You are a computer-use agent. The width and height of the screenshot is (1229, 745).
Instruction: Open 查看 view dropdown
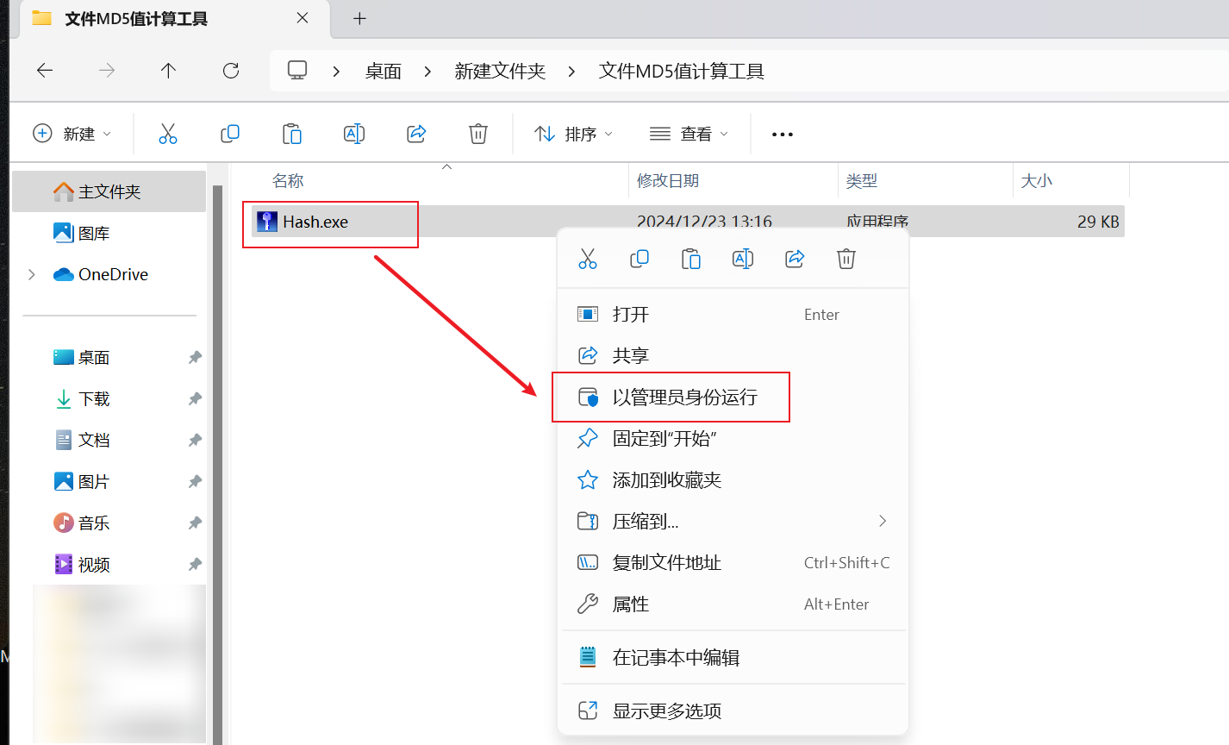pyautogui.click(x=689, y=134)
